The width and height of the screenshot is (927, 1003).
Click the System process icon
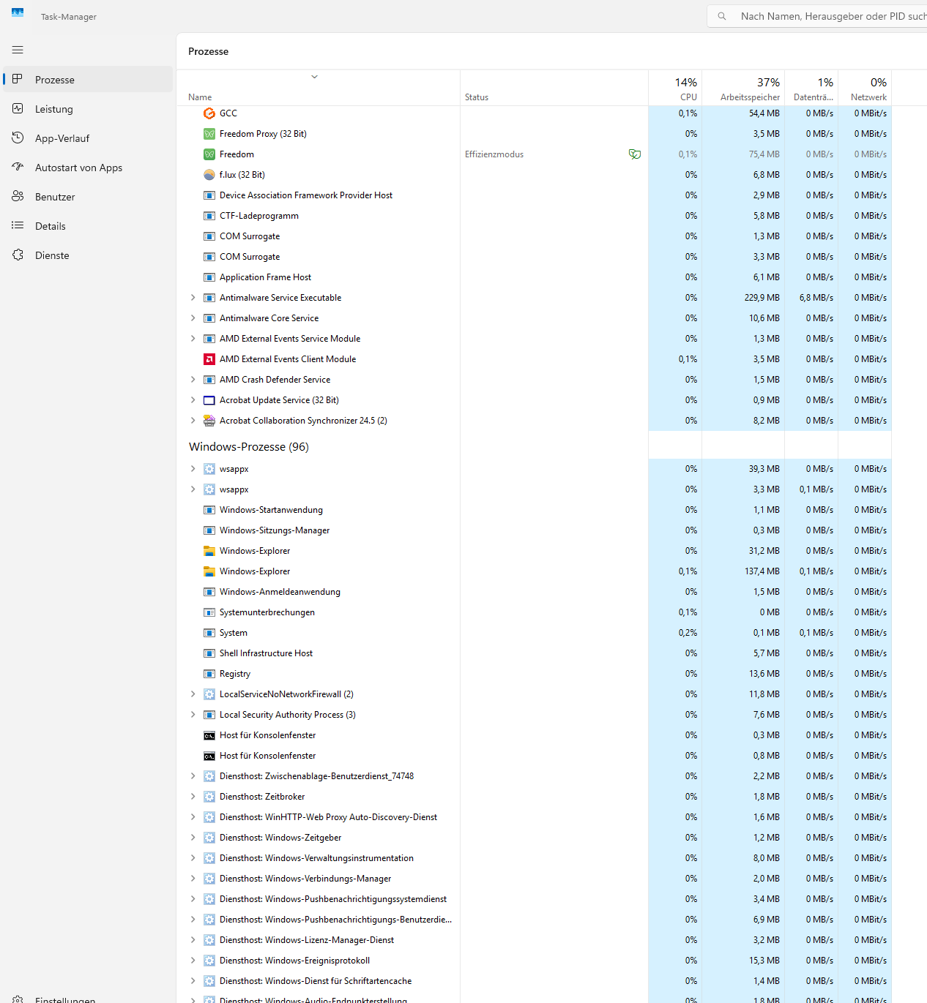(x=209, y=633)
